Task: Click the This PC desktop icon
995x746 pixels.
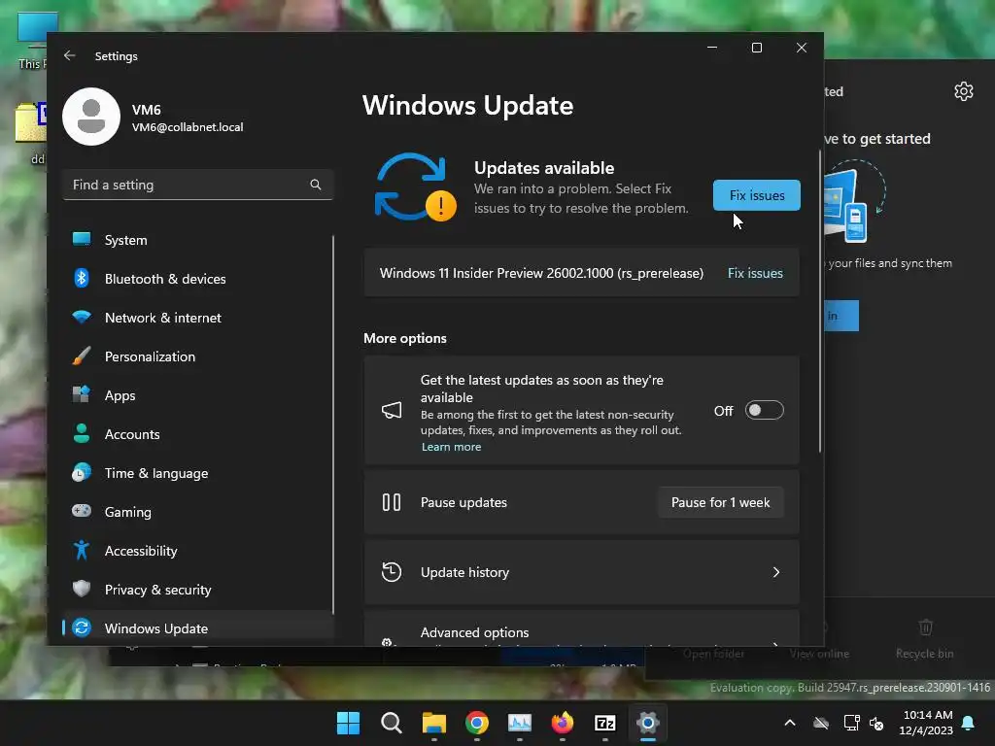Action: click(x=32, y=41)
